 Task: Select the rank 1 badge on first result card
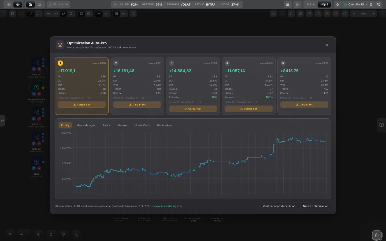(60, 63)
